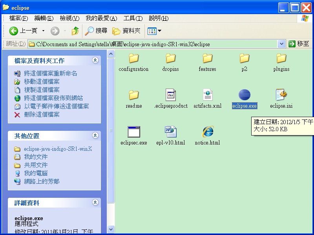Click the side panel scrollbar thumb

click(111, 130)
